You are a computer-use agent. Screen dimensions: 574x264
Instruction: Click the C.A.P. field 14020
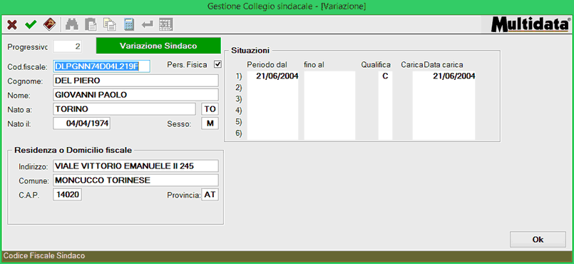click(x=67, y=195)
